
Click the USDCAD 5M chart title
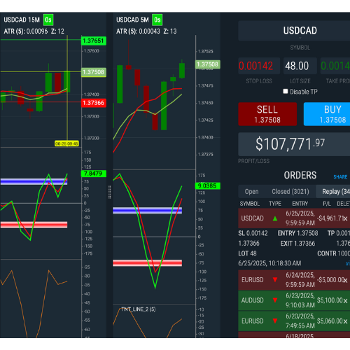[132, 20]
